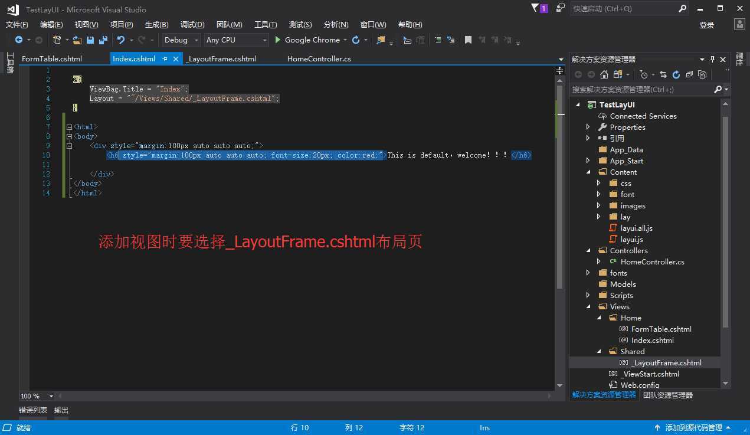Image resolution: width=750 pixels, height=435 pixels.
Task: Collapse the body tag block
Action: (x=70, y=136)
